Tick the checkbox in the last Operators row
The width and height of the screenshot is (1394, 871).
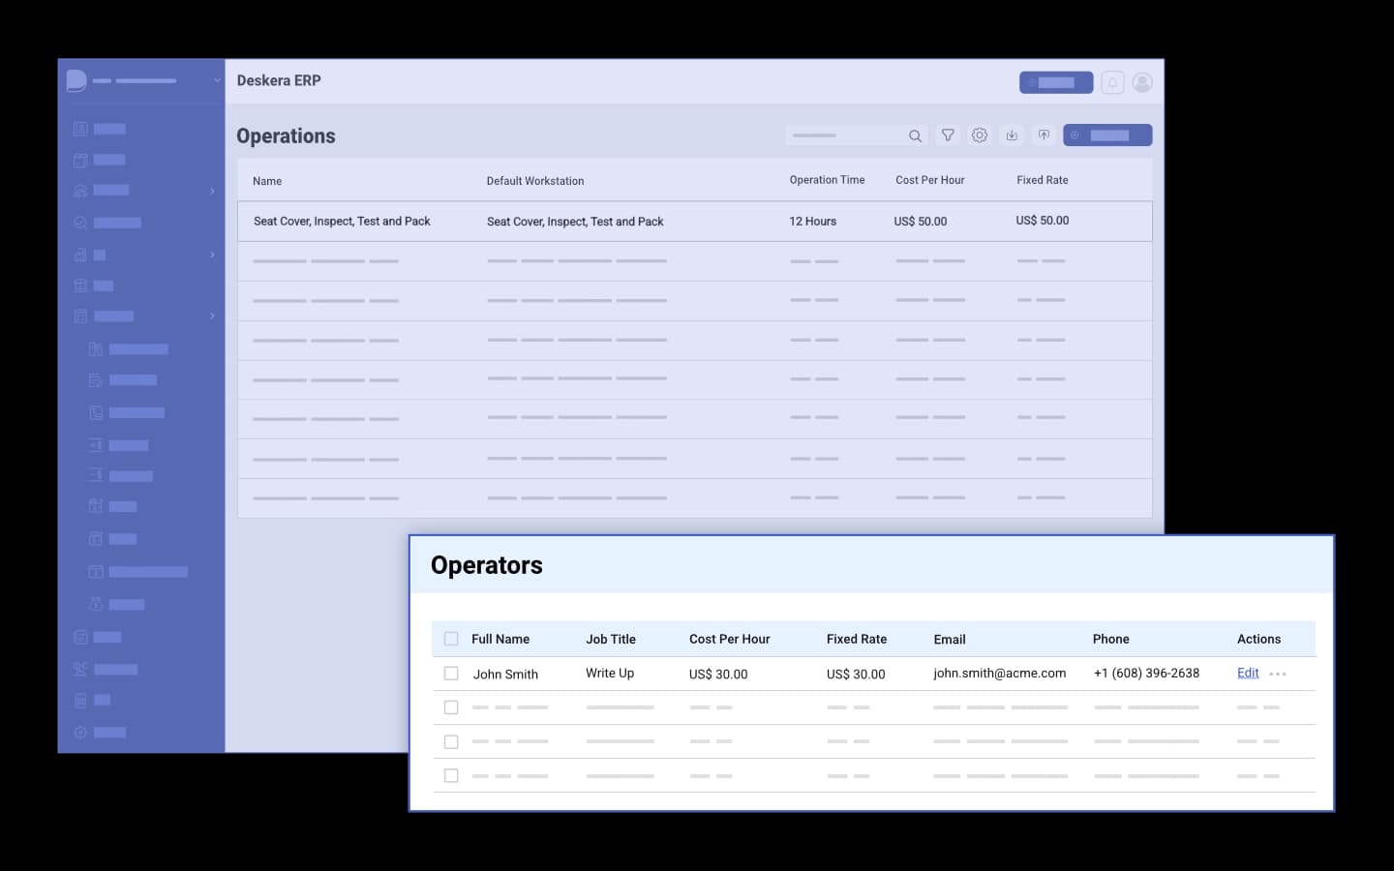pyautogui.click(x=451, y=775)
